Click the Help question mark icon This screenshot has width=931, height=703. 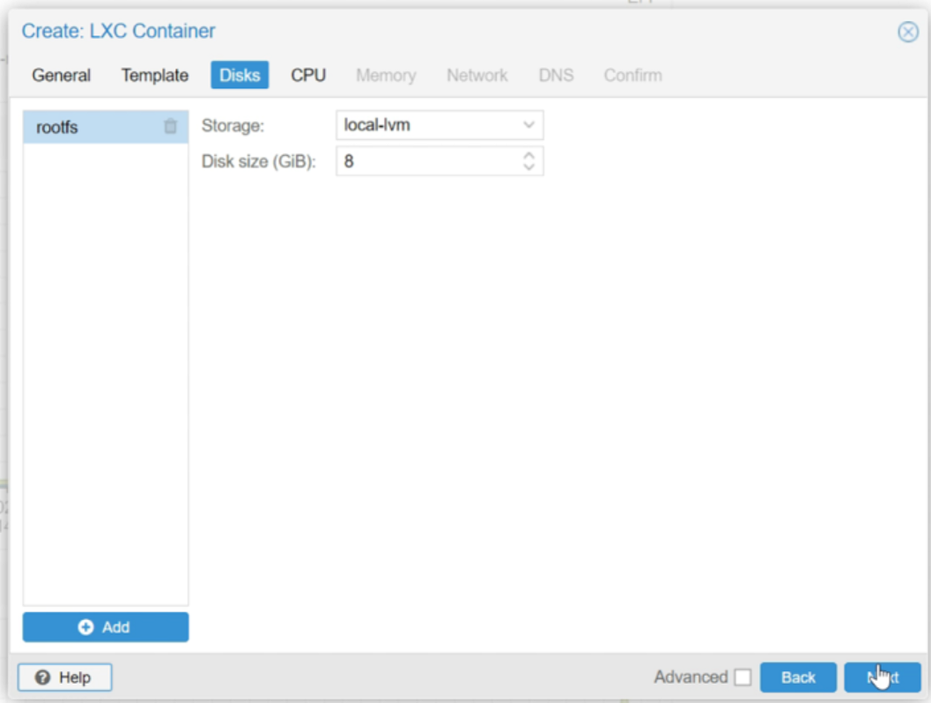click(x=42, y=677)
